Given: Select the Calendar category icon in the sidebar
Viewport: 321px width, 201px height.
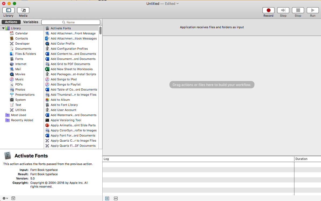Looking at the screenshot, I should pyautogui.click(x=12, y=33).
